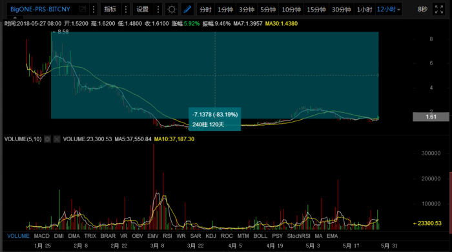The width and height of the screenshot is (452, 252).
Task: Select the 1小时 interval
Action: tap(364, 10)
